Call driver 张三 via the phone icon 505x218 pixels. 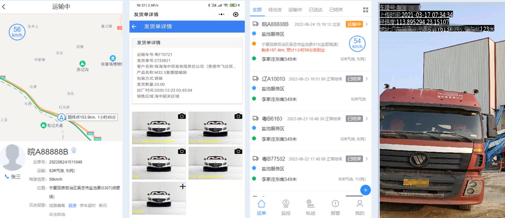(x=7, y=176)
